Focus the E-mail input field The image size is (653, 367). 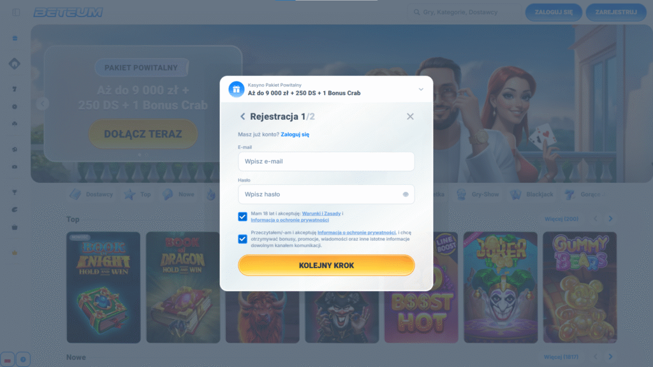tap(326, 161)
